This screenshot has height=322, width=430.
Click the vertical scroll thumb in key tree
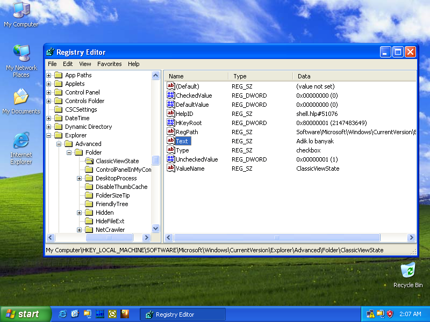coord(155,159)
